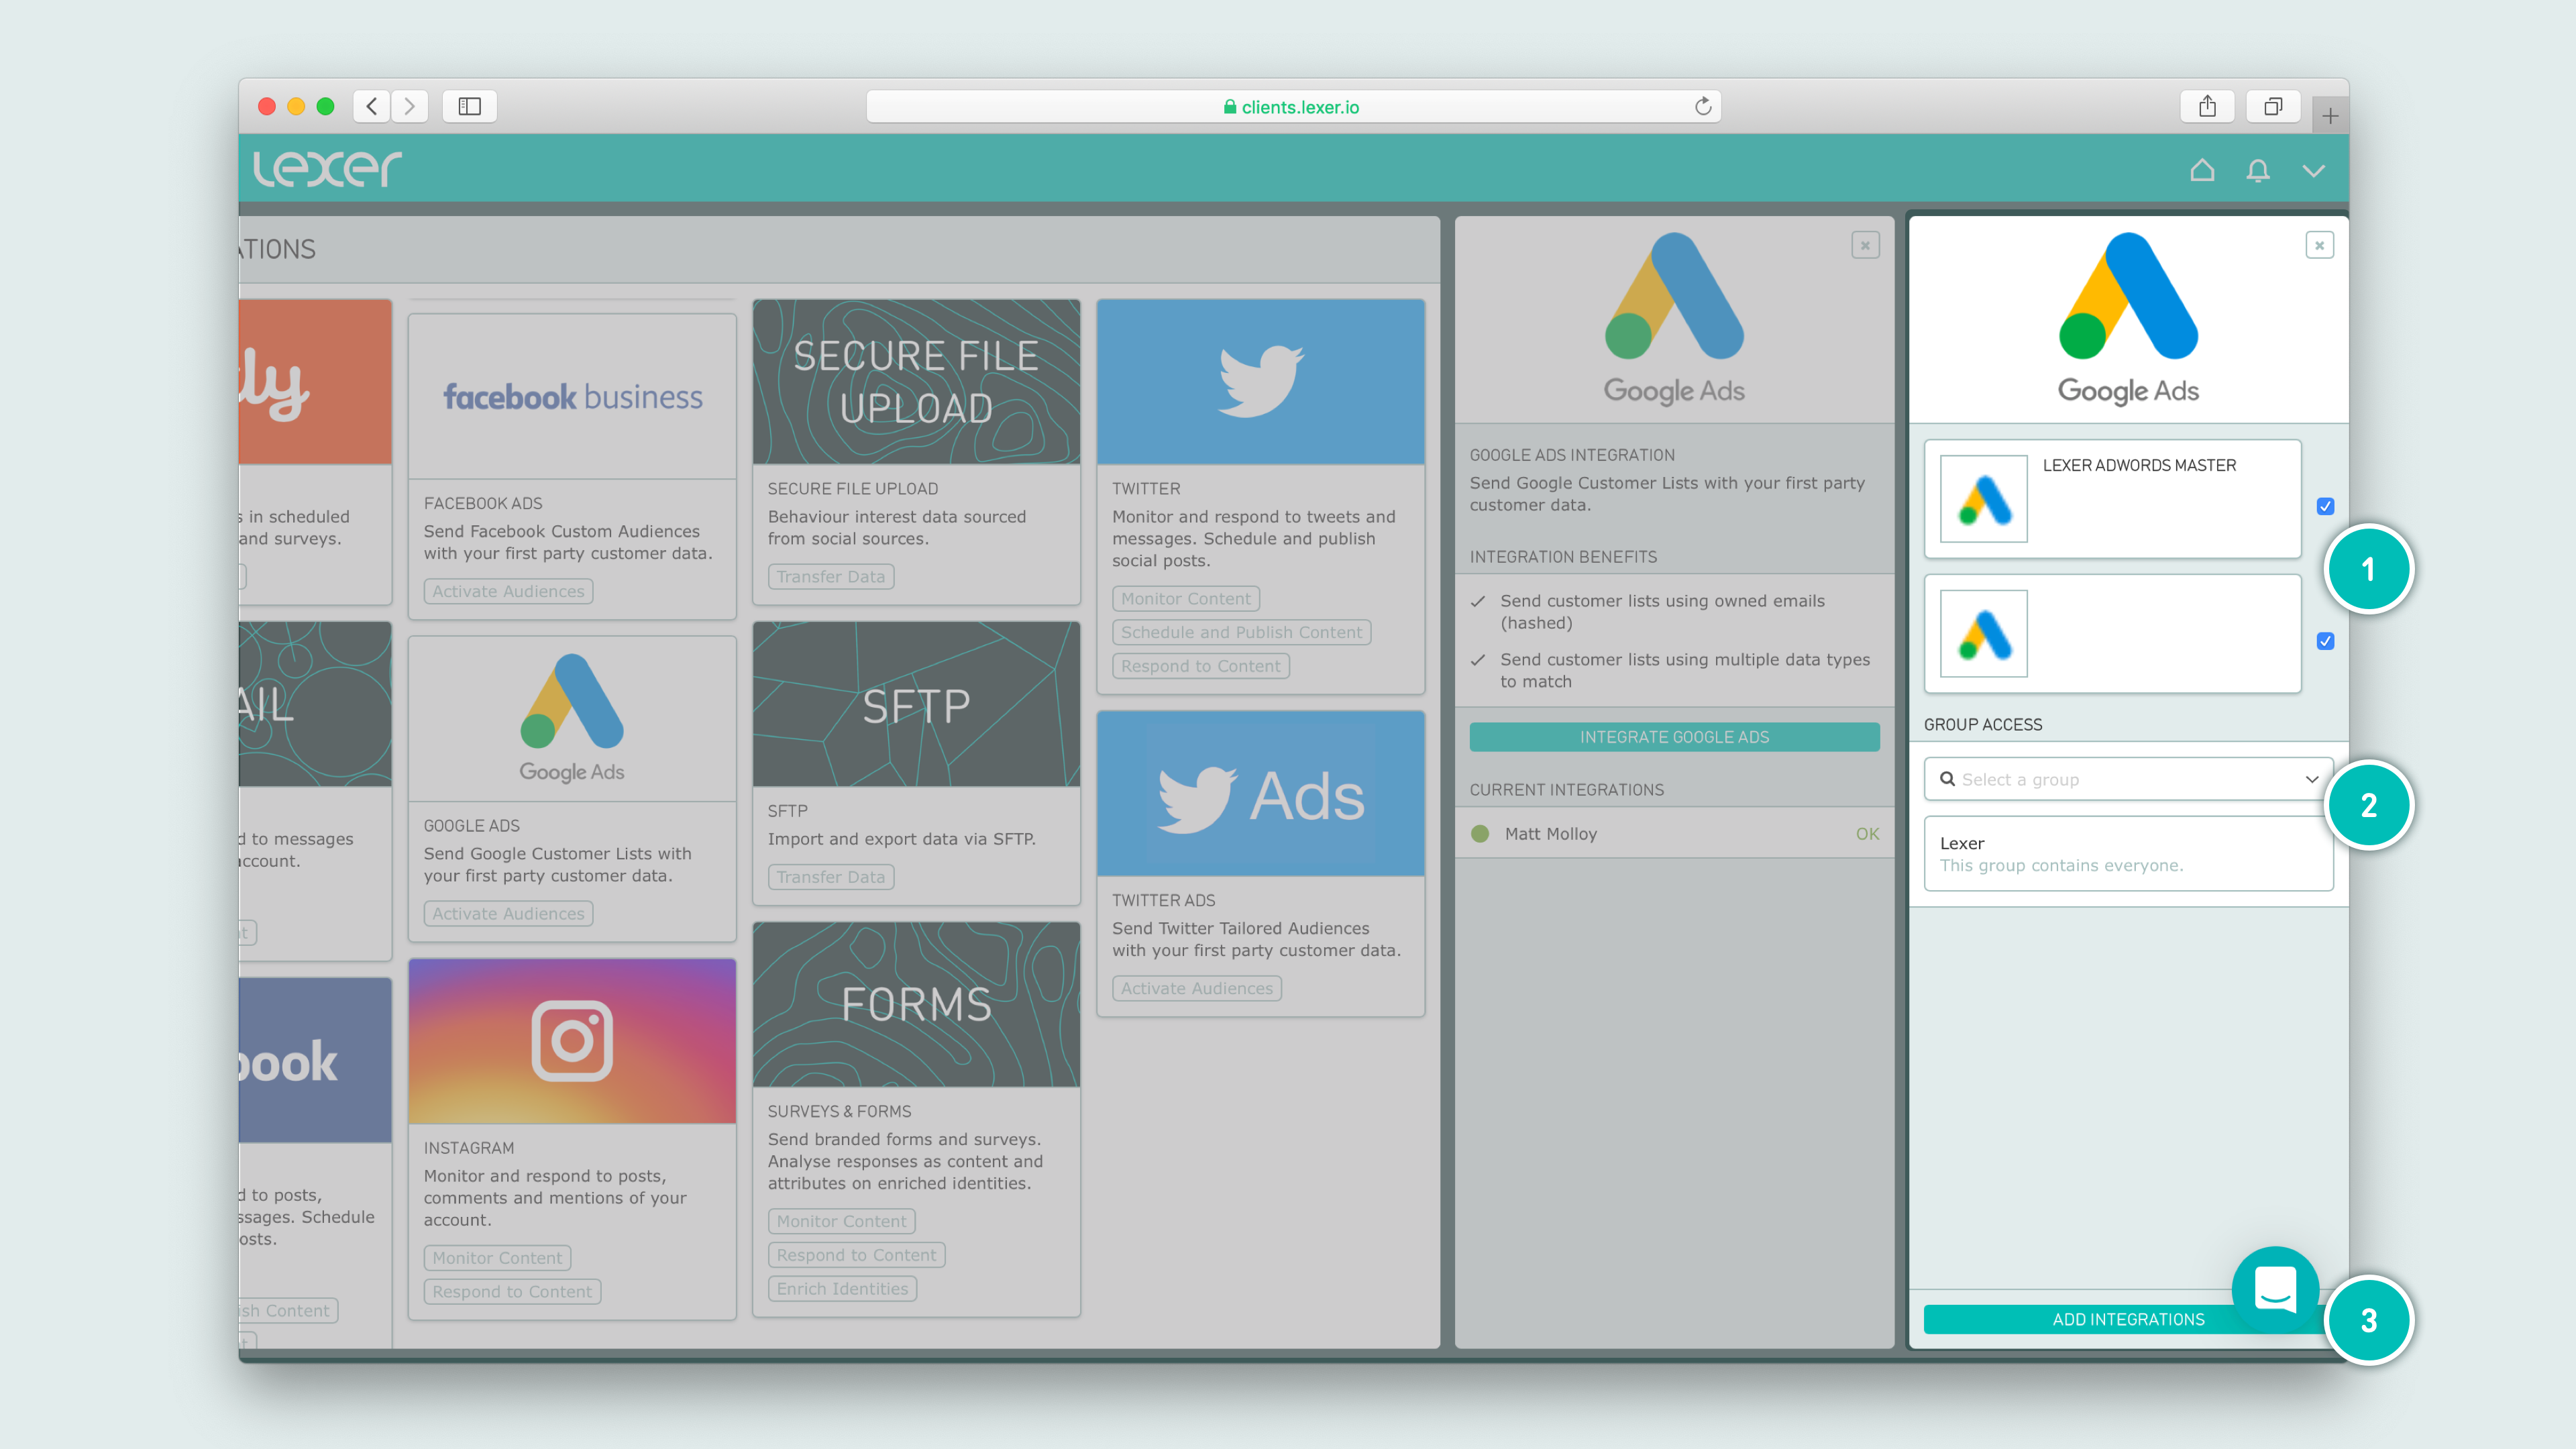Toggle the second Google Ads account checkbox
Screen dimensions: 2576x1449
pyautogui.click(x=2325, y=641)
